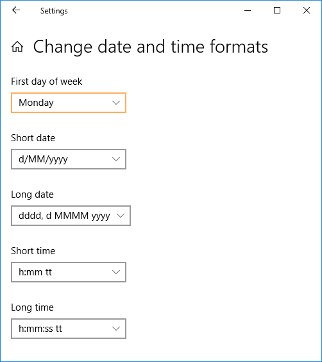This screenshot has width=322, height=362.
Task: Select the Settings title text
Action: (x=54, y=11)
